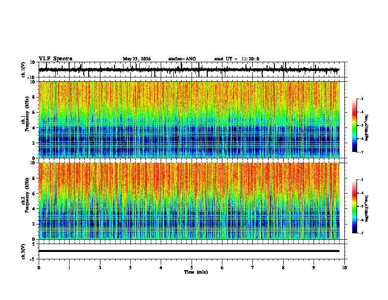Click the ch.1 waveform trace panel
Image resolution: width=388 pixels, height=300 pixels.
(189, 70)
